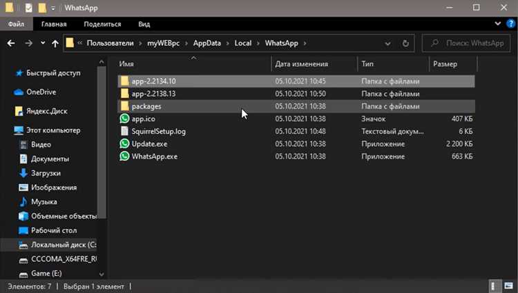This screenshot has width=518, height=293.
Task: Select the app-2.2138.13 folder icon
Action: pyautogui.click(x=124, y=94)
